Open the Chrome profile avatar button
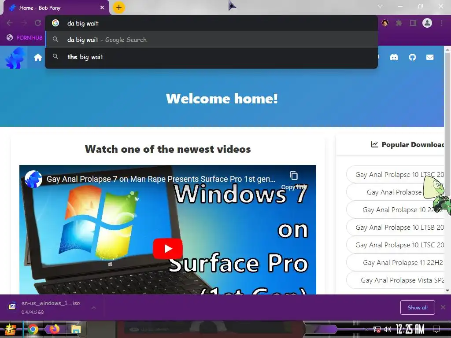The height and width of the screenshot is (338, 451). pyautogui.click(x=427, y=23)
